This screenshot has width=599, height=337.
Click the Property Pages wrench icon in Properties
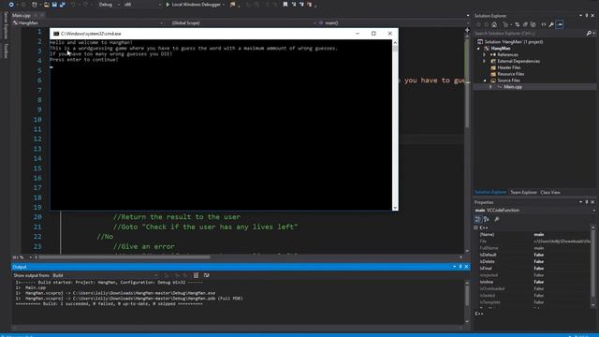pyautogui.click(x=497, y=219)
